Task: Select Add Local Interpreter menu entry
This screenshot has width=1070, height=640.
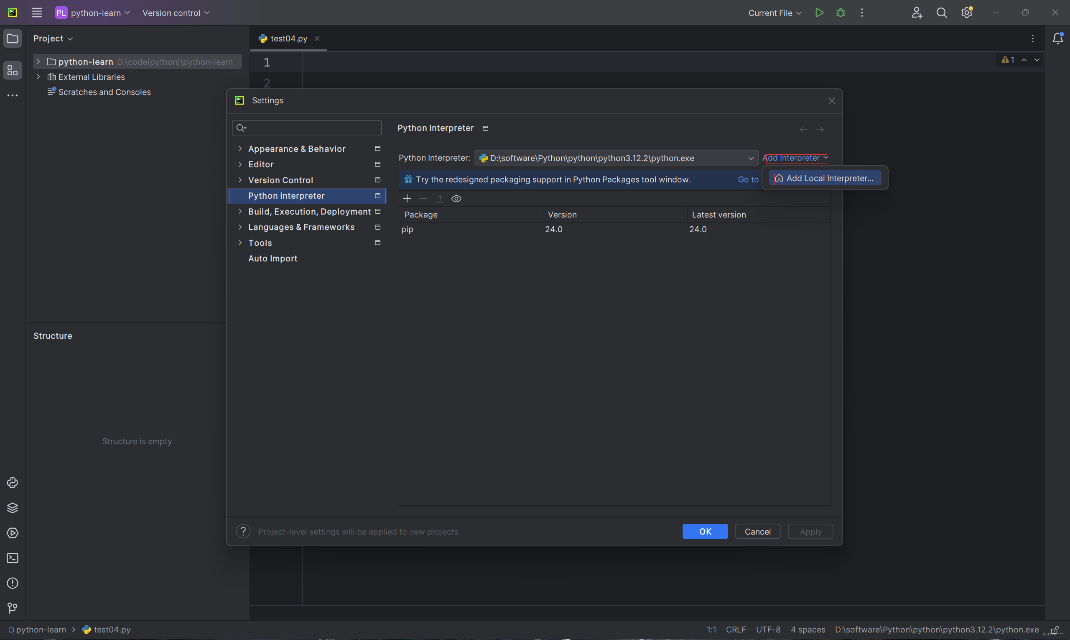Action: point(825,178)
